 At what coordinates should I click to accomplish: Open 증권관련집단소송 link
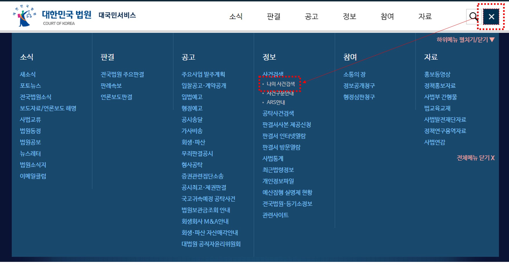click(x=202, y=176)
